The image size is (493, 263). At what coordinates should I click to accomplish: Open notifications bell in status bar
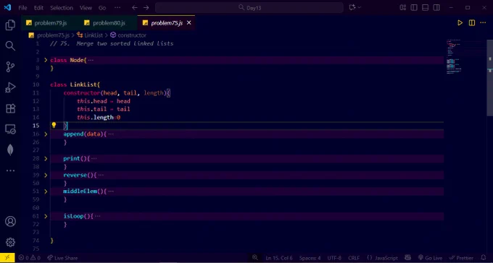pos(484,258)
